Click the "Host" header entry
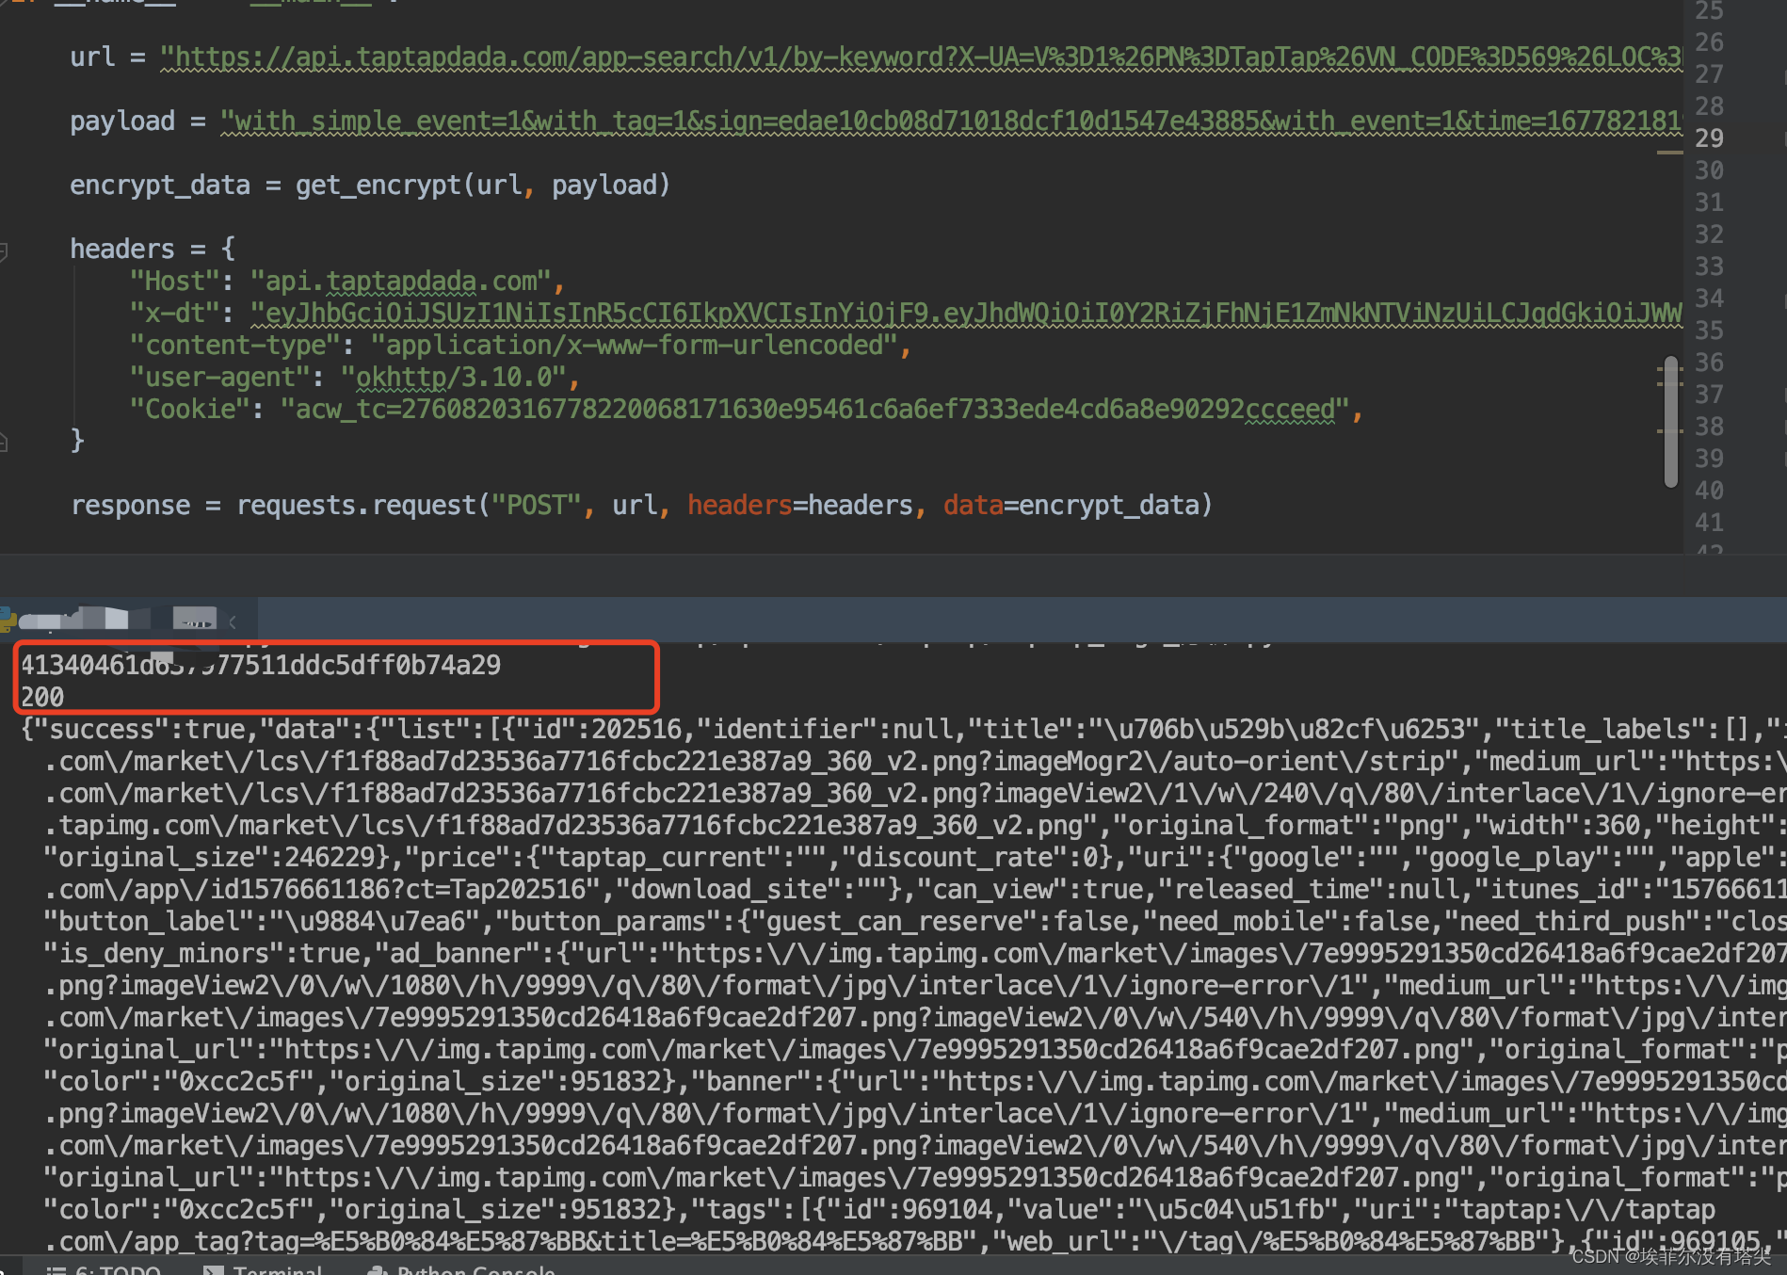 point(347,282)
